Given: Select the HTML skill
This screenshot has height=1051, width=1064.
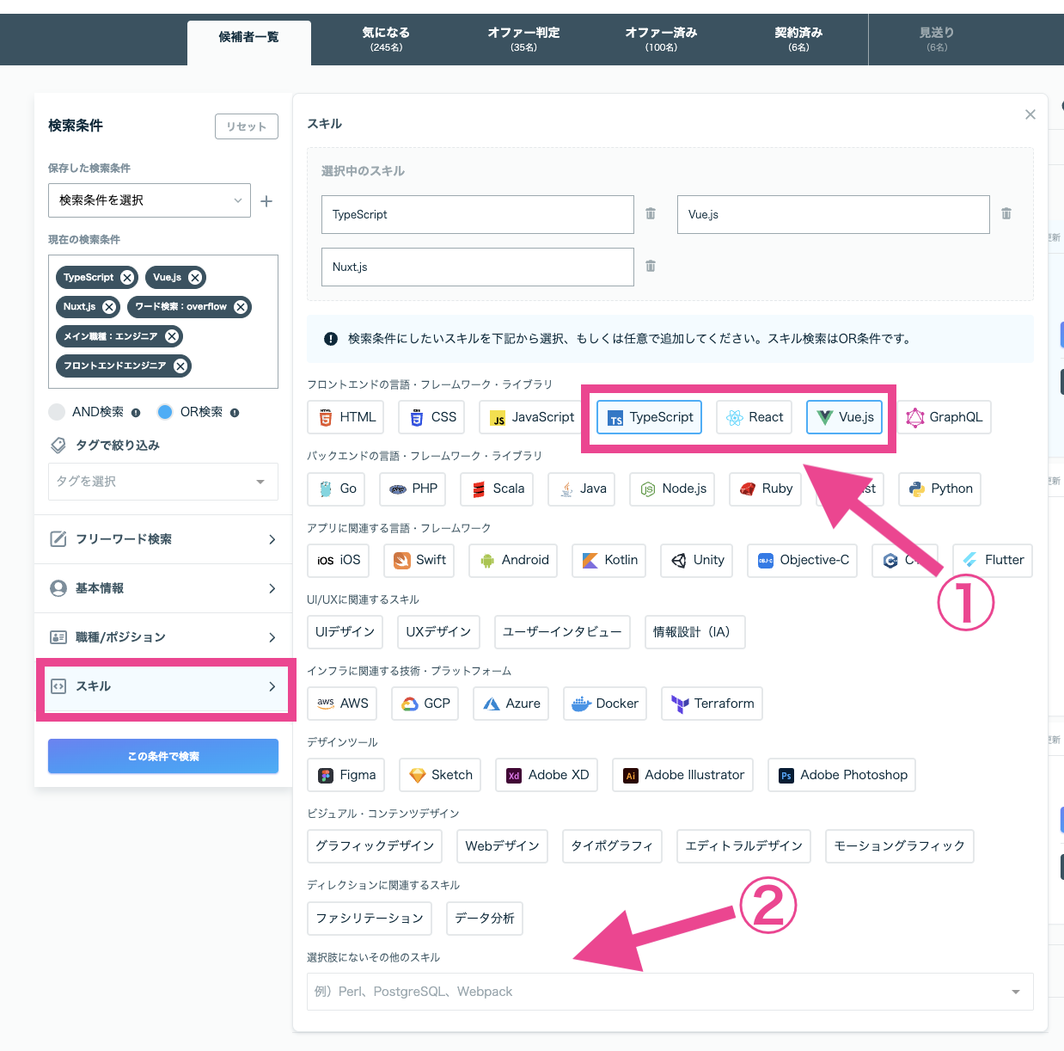Looking at the screenshot, I should (346, 417).
